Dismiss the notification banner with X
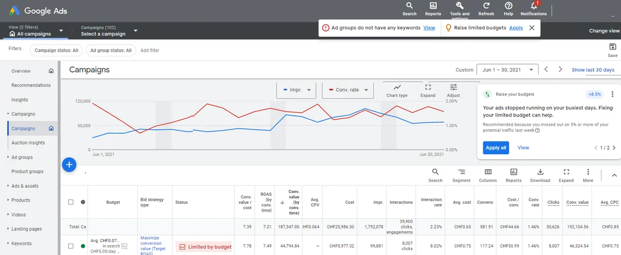The image size is (621, 255). point(531,28)
